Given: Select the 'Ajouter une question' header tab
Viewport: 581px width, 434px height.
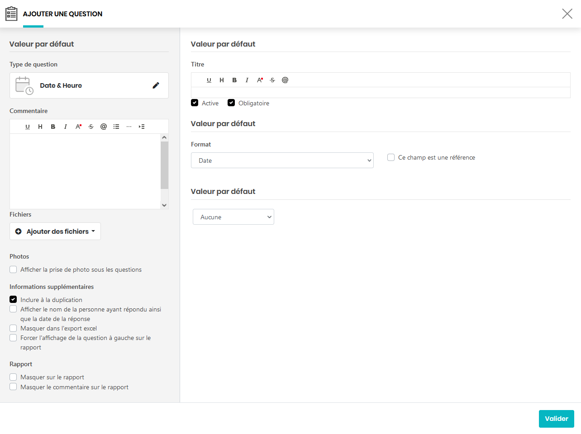Looking at the screenshot, I should click(62, 14).
